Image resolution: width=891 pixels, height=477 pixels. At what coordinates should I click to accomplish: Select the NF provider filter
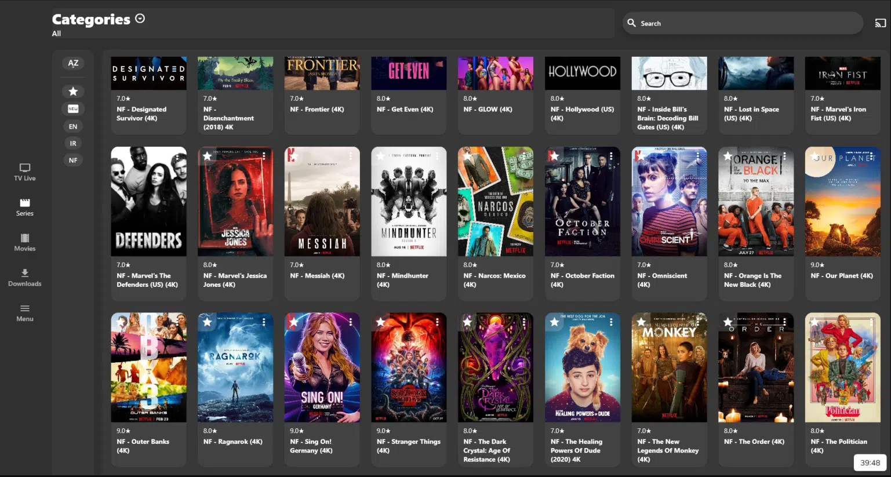72,160
